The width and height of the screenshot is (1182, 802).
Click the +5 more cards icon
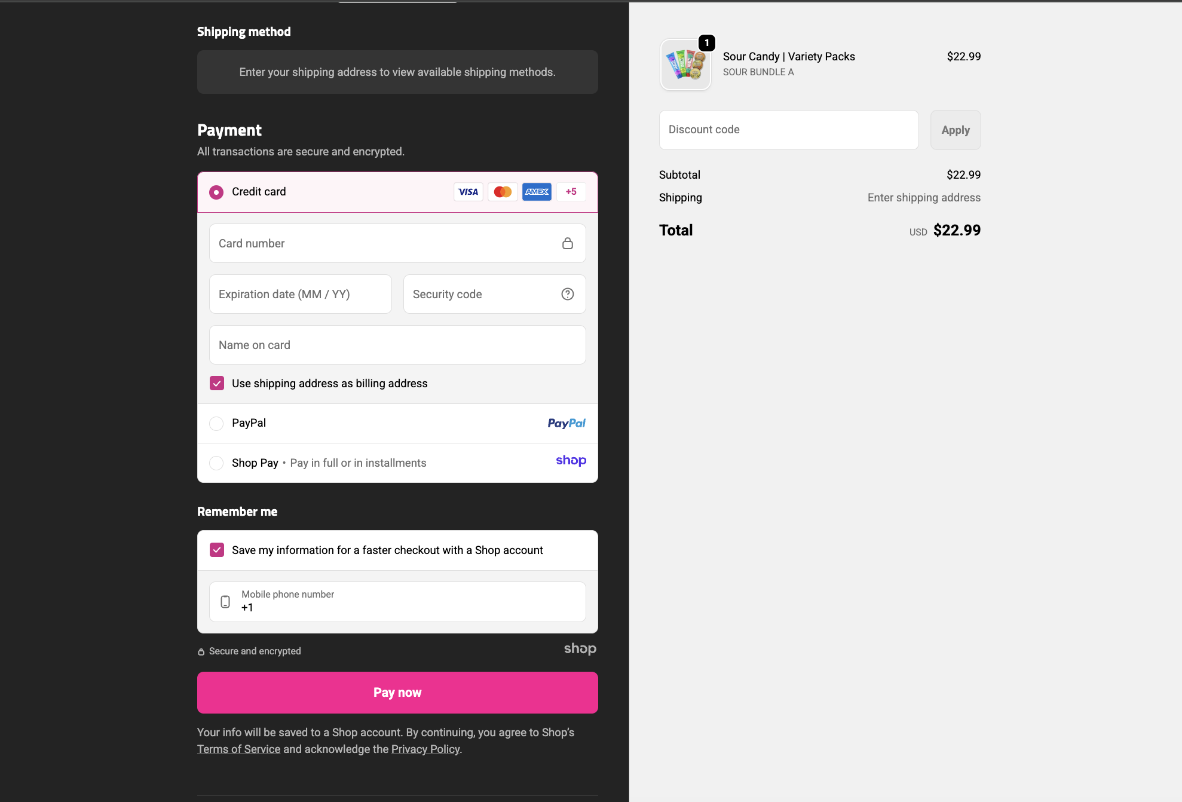[x=571, y=192]
